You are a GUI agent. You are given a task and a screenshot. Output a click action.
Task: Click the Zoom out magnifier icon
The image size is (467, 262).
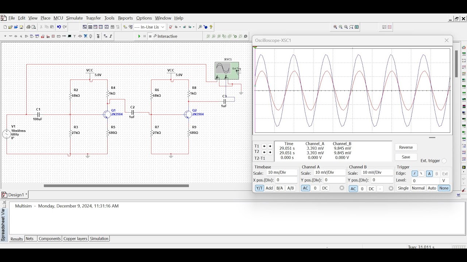click(x=340, y=27)
